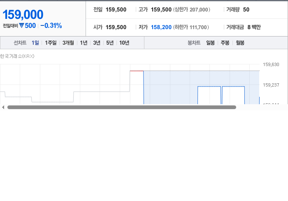Click the -0.31% change value
The image size is (288, 201).
coord(51,25)
